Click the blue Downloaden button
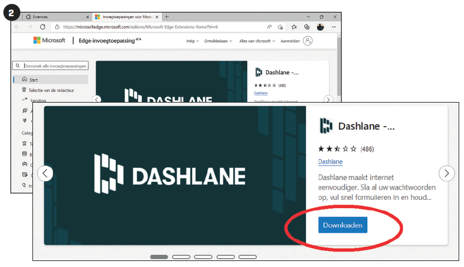464x267 pixels. [343, 225]
